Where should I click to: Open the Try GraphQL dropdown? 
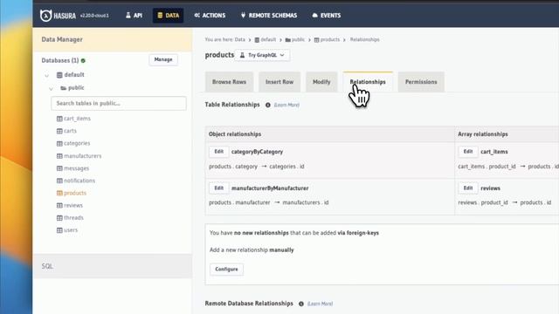coord(262,55)
